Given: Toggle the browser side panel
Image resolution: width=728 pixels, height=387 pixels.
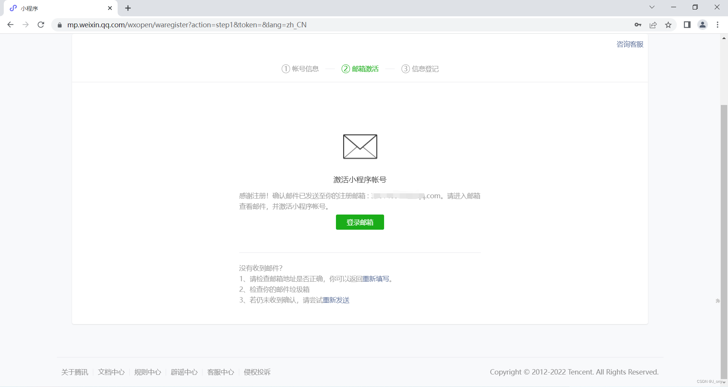Looking at the screenshot, I should (687, 25).
